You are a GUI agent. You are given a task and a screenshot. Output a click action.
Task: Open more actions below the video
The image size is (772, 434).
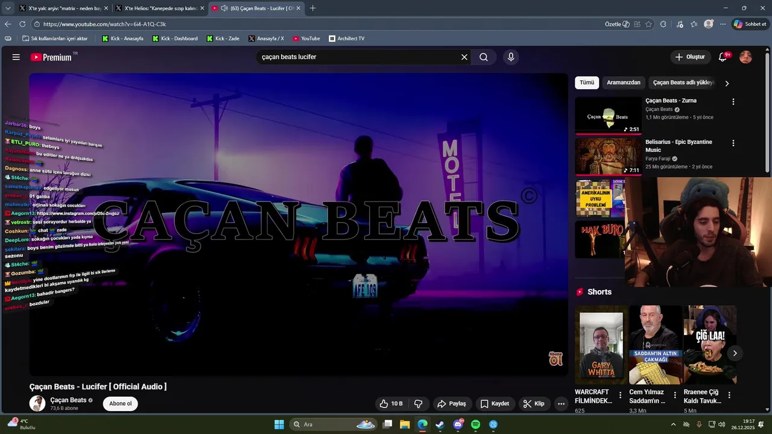pyautogui.click(x=562, y=404)
